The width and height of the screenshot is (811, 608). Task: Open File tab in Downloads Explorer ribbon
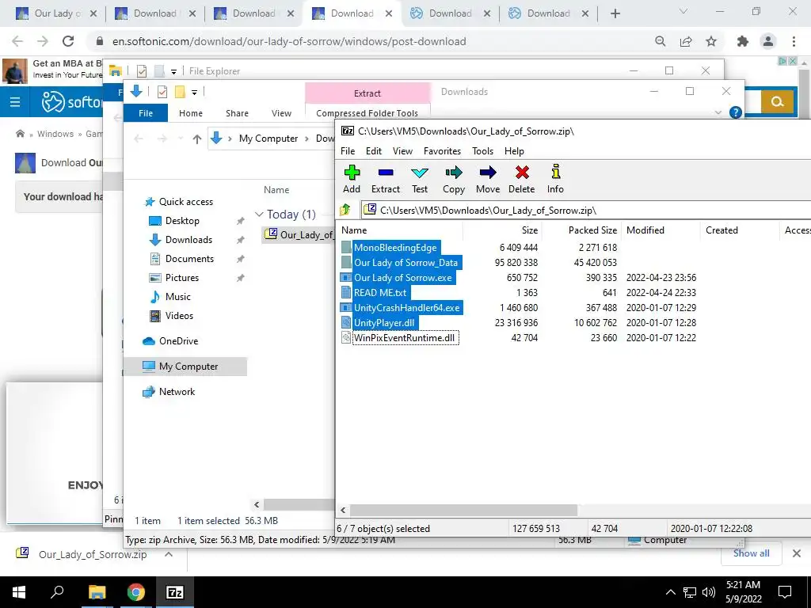tap(146, 112)
